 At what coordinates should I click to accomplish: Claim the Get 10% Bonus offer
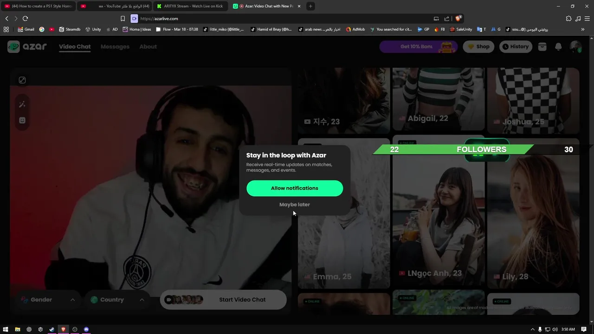point(418,46)
